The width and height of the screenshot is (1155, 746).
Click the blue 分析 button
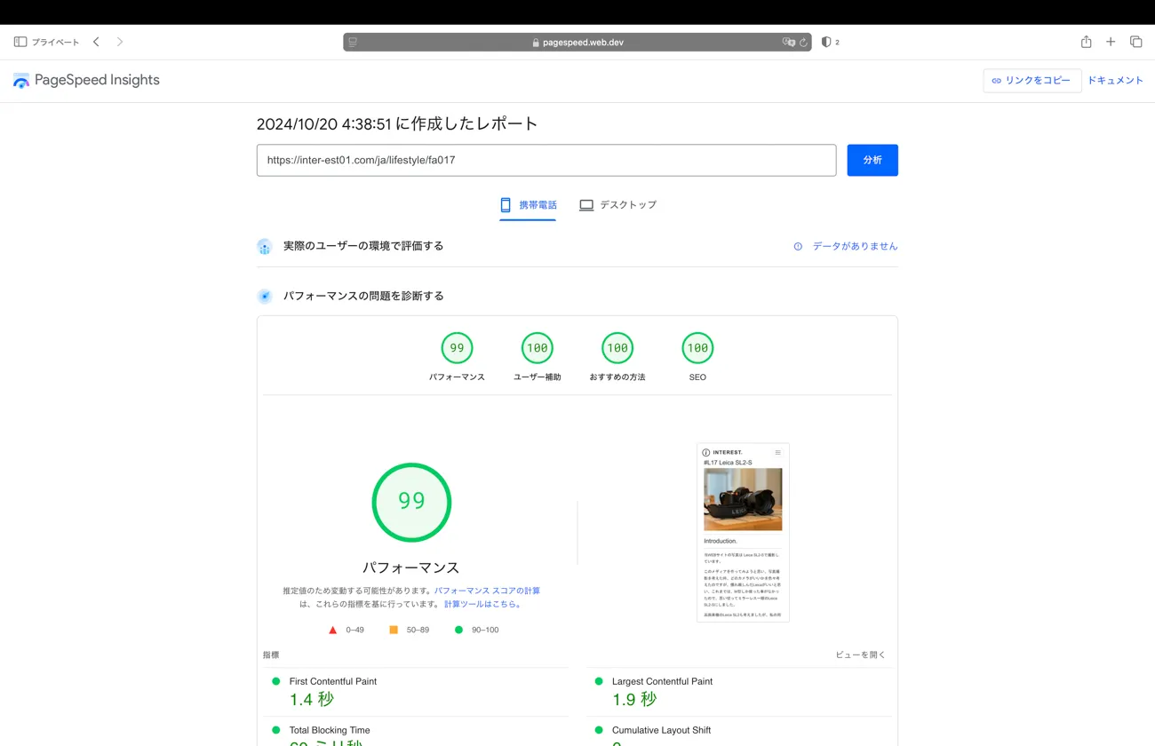[x=872, y=160]
